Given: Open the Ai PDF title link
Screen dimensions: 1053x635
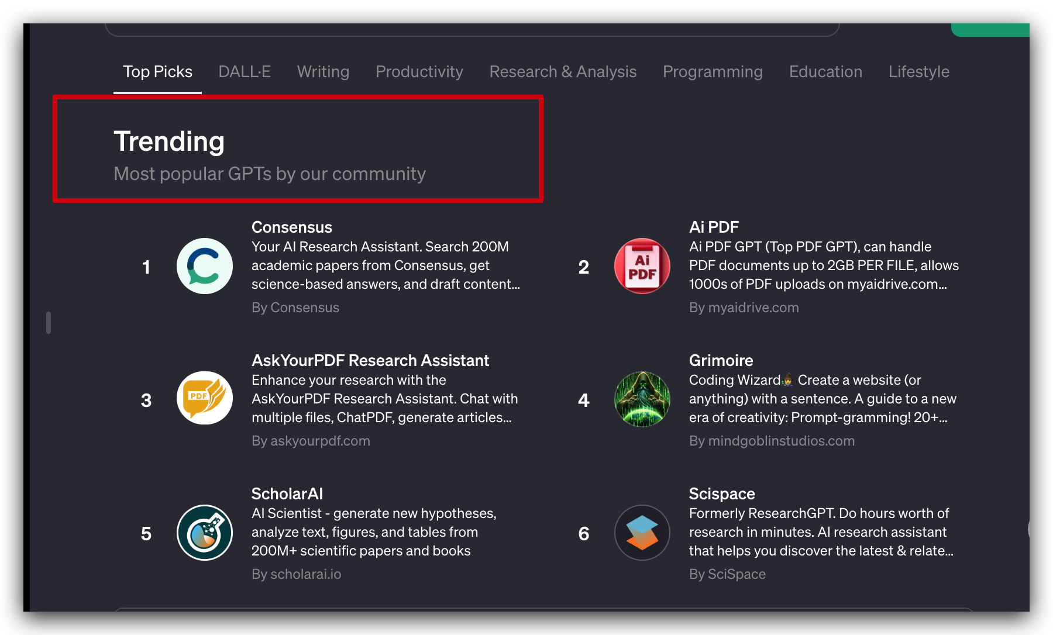Looking at the screenshot, I should coord(714,227).
